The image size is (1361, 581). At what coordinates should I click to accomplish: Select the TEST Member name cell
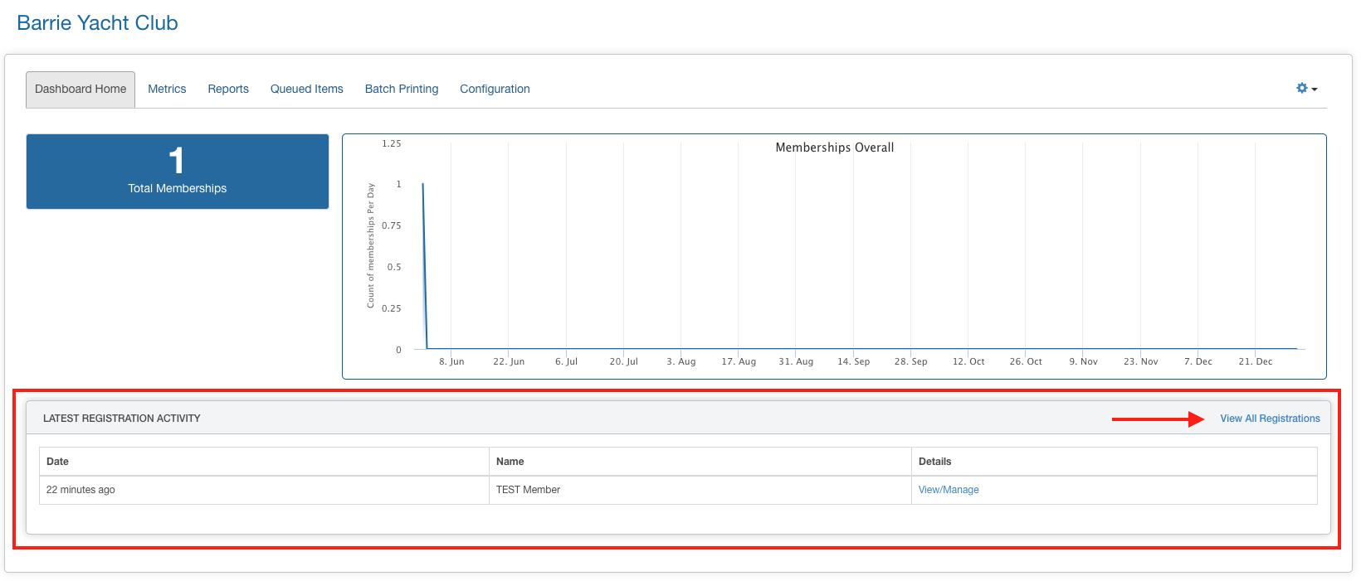coord(528,490)
